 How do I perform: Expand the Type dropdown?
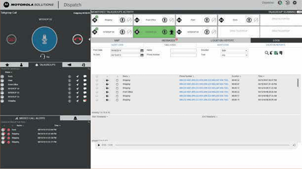click(x=234, y=55)
